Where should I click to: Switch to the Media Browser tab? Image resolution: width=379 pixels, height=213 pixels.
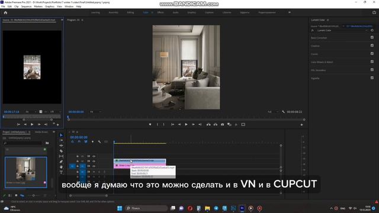[x=41, y=132]
